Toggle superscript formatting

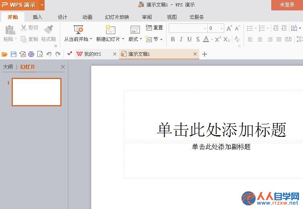coord(218,39)
